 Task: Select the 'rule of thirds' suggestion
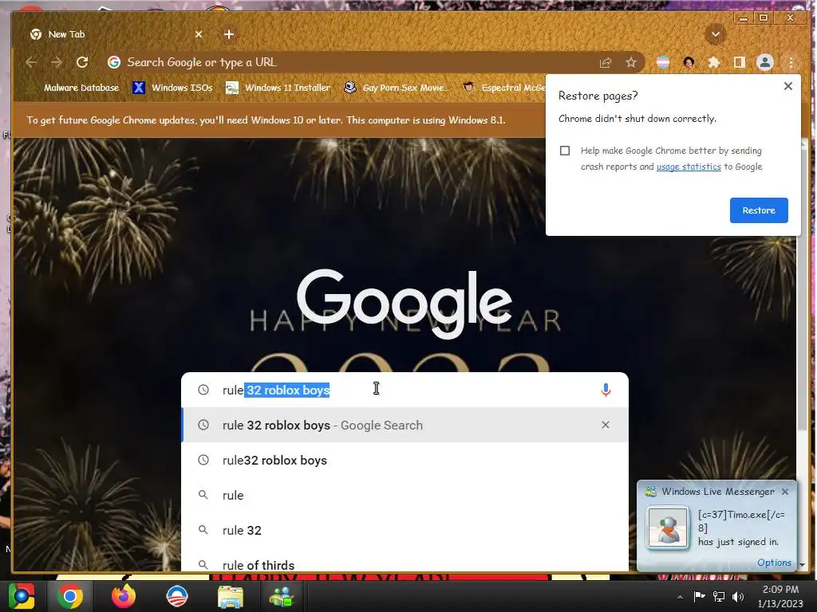(405, 563)
